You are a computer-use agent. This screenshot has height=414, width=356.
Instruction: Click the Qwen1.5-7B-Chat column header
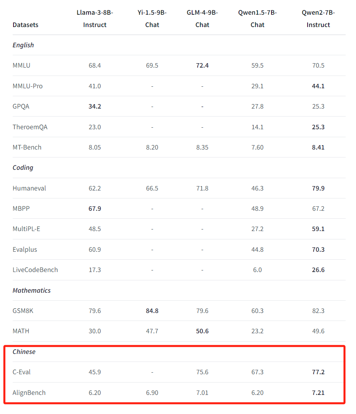click(257, 19)
